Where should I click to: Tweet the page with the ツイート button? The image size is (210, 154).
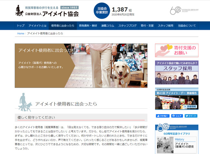point(191,116)
